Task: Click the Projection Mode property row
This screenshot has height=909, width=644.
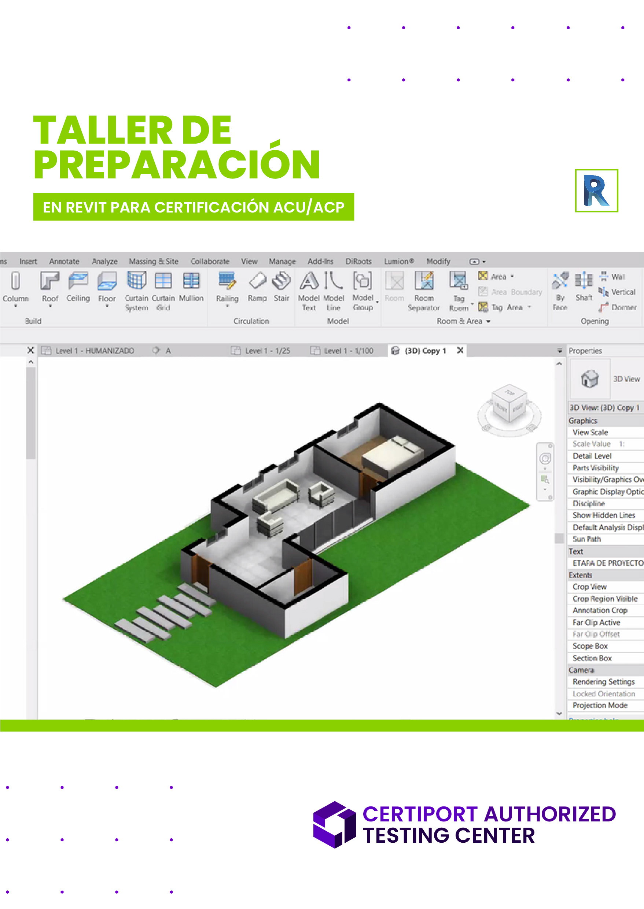Action: 606,706
